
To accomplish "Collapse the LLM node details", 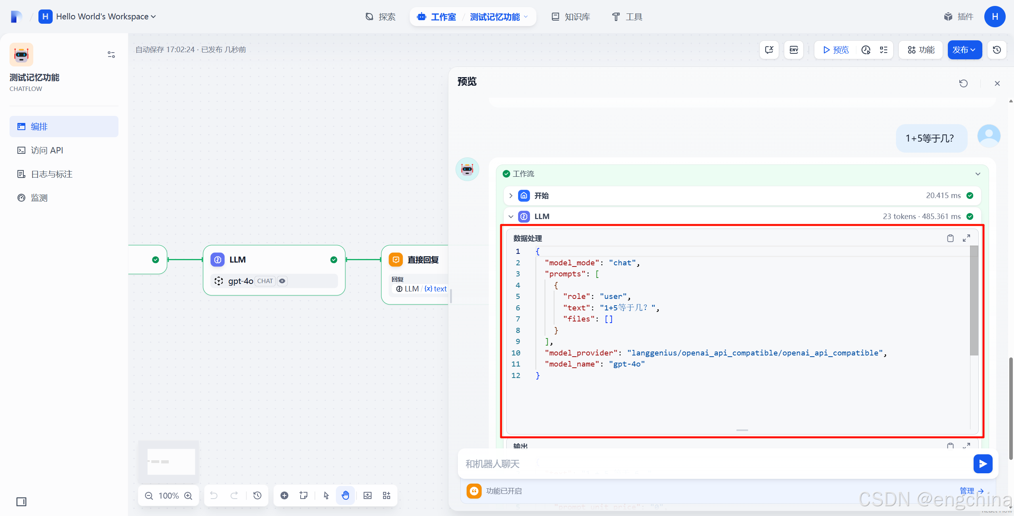I will [x=511, y=217].
